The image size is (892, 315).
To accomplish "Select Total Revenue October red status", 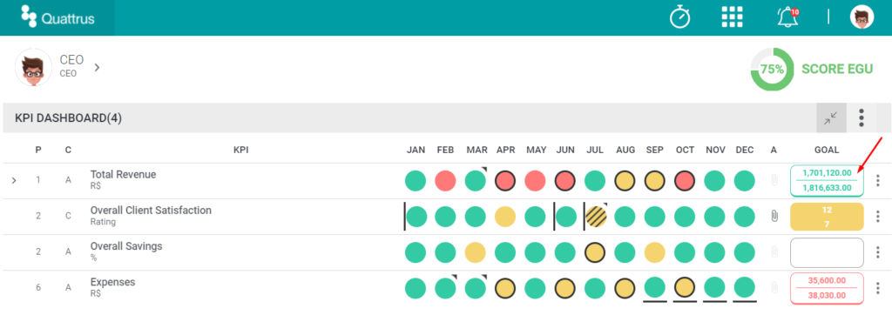I will (x=685, y=181).
